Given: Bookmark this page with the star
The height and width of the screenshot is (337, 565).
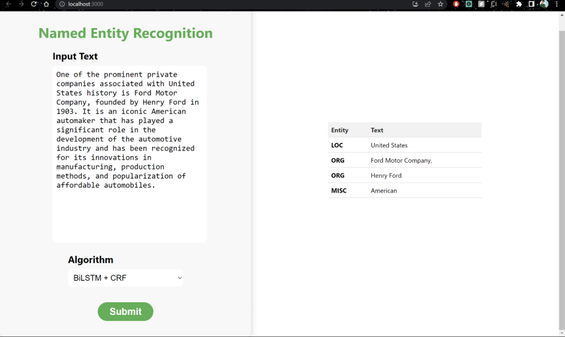Looking at the screenshot, I should (440, 4).
